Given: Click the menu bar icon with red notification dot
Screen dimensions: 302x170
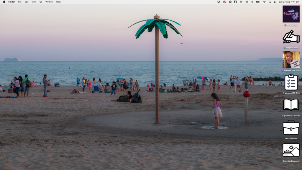Looking at the screenshot, I should (223, 2).
